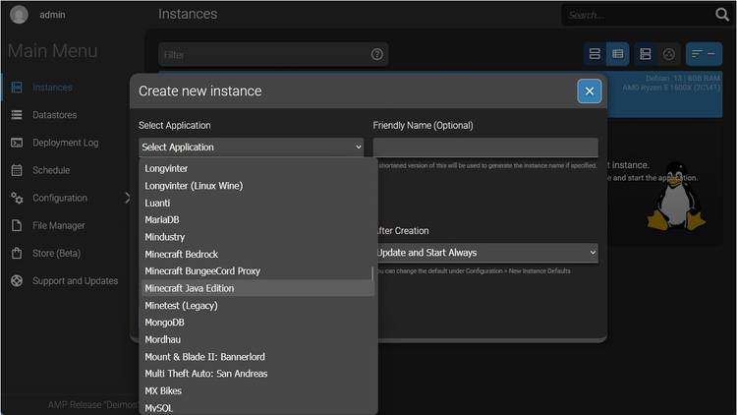This screenshot has width=737, height=415.
Task: Switch to compact list view icon
Action: tap(618, 54)
